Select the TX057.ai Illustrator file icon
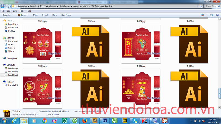The image size is (221, 124). coord(189,44)
